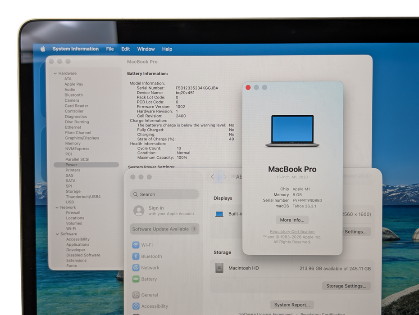Image resolution: width=419 pixels, height=315 pixels.
Task: Click the Bluetooth icon in Settings sidebar
Action: point(136,256)
